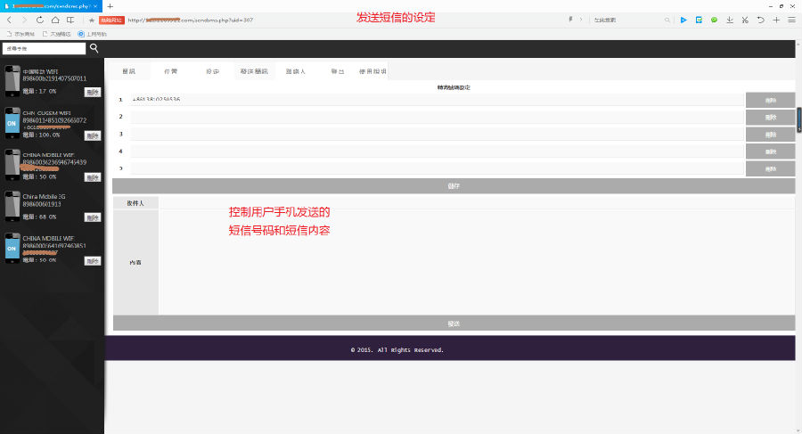The image size is (802, 434).
Task: Open the 使用說明 tab
Action: [x=372, y=71]
